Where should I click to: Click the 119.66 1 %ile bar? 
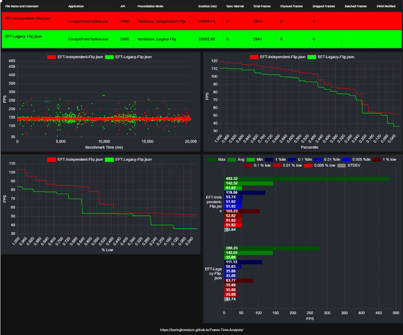[x=245, y=193]
